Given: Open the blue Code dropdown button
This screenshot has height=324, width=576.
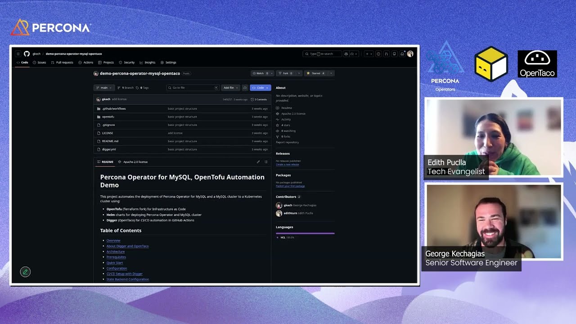Looking at the screenshot, I should point(261,88).
